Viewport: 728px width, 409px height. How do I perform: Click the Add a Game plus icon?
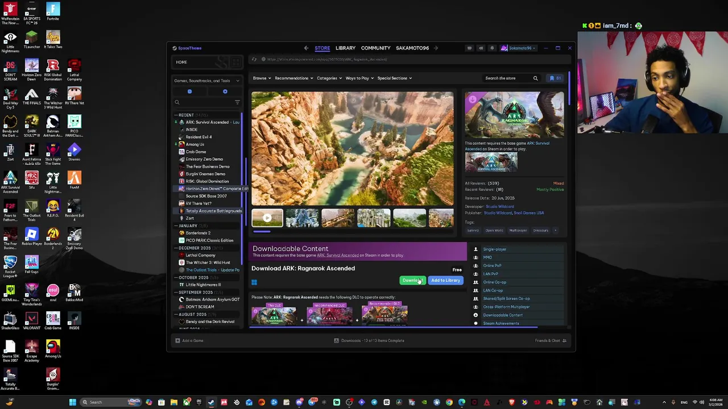click(x=177, y=340)
